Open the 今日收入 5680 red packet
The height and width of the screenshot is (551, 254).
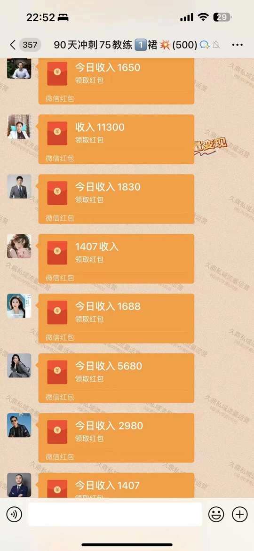116,378
